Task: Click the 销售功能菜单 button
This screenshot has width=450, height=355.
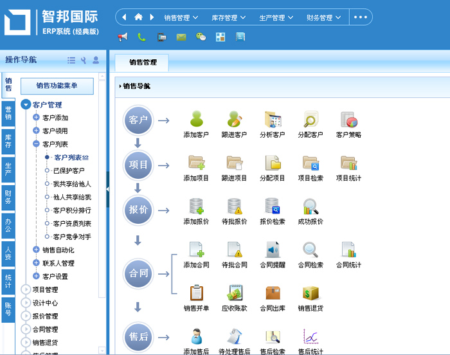Action: click(x=57, y=86)
